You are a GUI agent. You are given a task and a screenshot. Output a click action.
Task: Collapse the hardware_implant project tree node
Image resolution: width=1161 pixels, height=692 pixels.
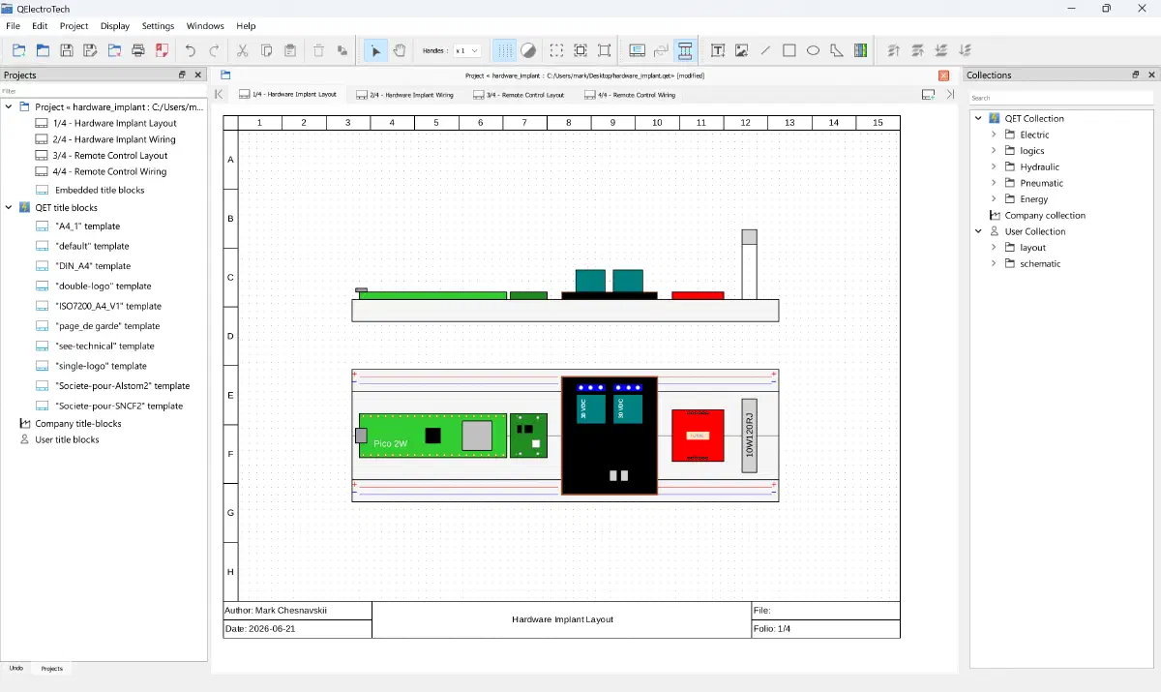9,106
